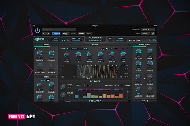Click the Release knob
Screen dimensions: 190x126
(63, 95)
